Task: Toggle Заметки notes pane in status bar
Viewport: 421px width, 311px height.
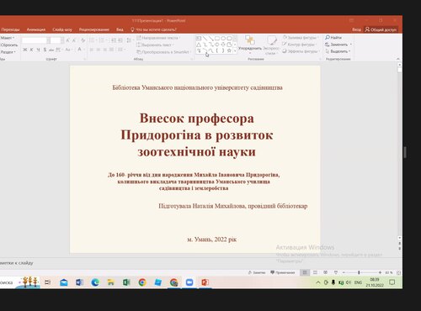Action: point(257,272)
